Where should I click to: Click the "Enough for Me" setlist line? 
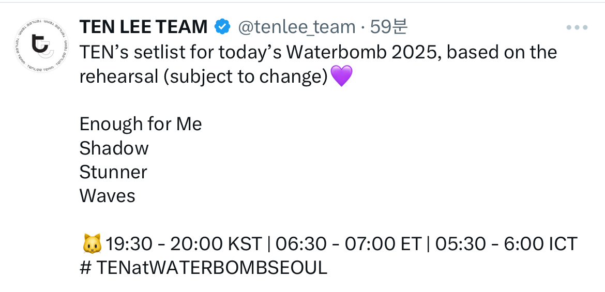point(141,124)
